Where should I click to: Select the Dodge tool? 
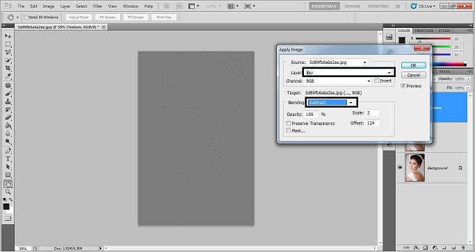click(x=8, y=142)
